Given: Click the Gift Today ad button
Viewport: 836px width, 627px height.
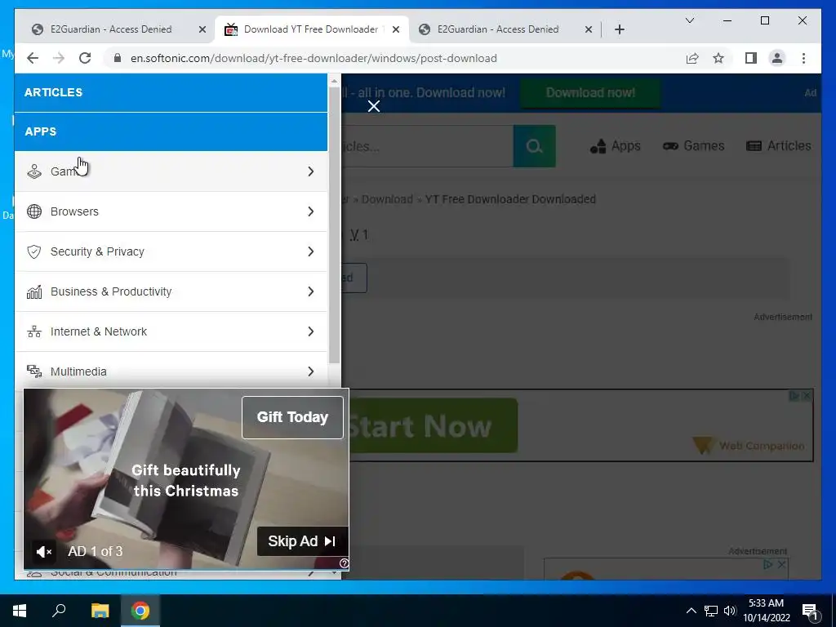Looking at the screenshot, I should [293, 417].
